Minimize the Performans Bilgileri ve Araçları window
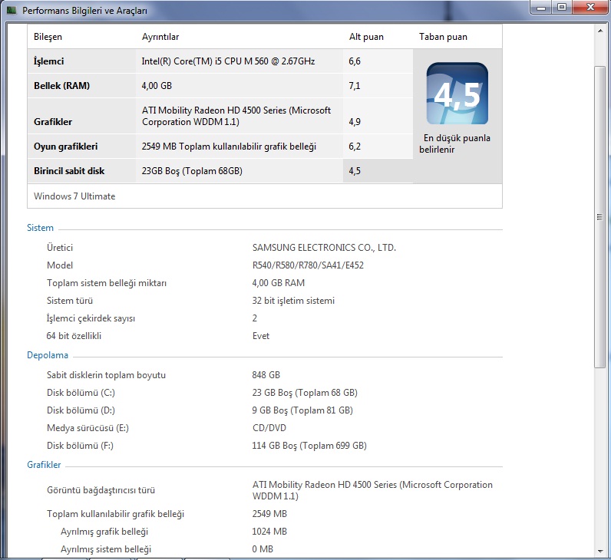 pyautogui.click(x=542, y=8)
